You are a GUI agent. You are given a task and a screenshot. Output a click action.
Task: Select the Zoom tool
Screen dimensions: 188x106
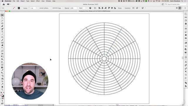tap(2, 90)
